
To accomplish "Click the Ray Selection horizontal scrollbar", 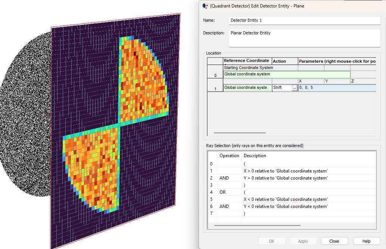I will pyautogui.click(x=257, y=225).
